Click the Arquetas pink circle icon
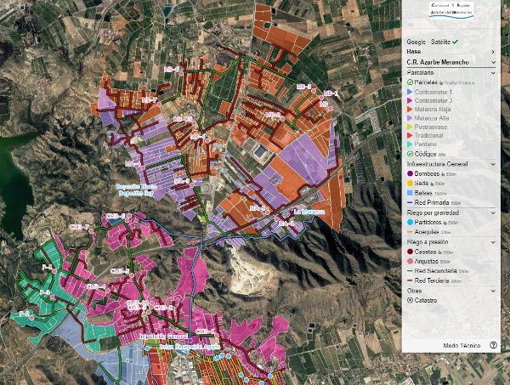 coord(411,261)
